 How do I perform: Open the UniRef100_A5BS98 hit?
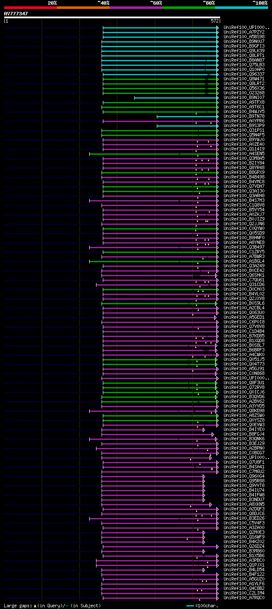pyautogui.click(x=244, y=37)
